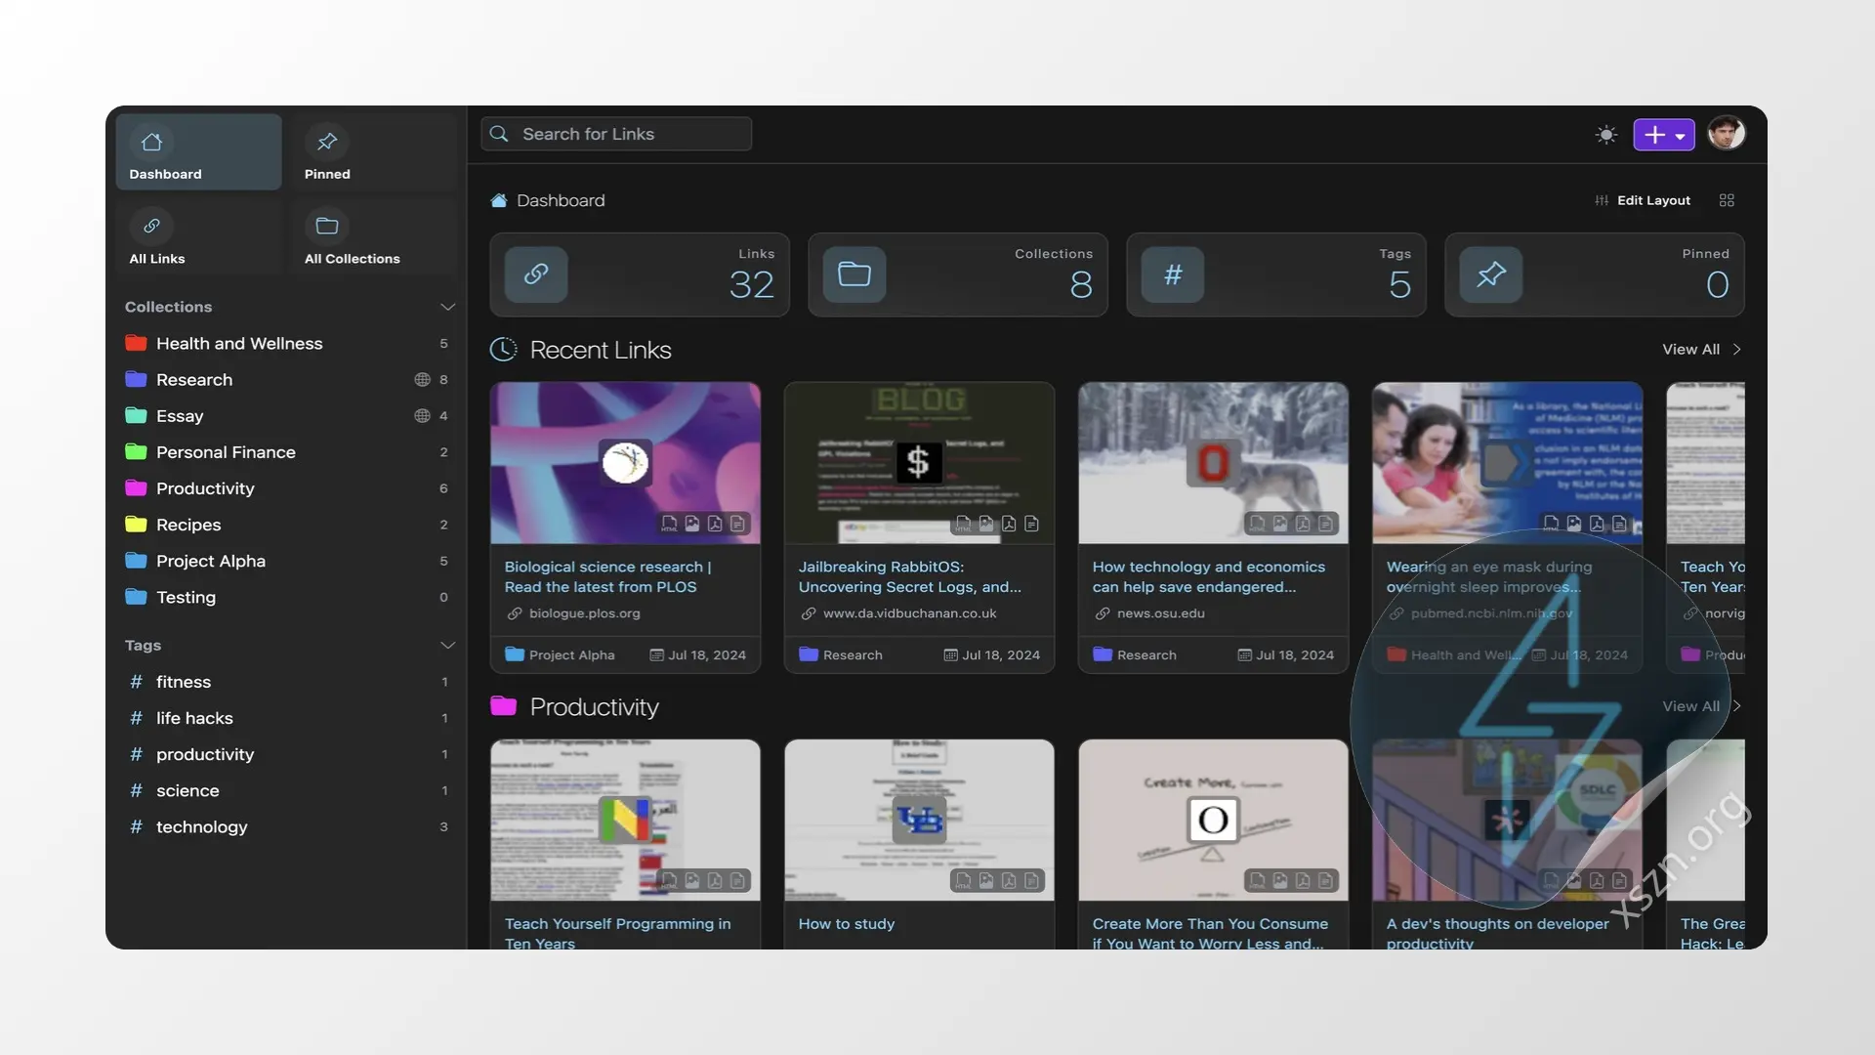
Task: Collapse the Tags section chevron
Action: click(447, 646)
